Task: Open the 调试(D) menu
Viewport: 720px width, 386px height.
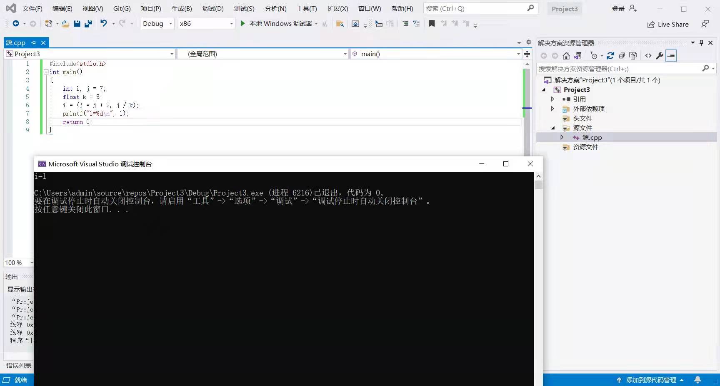Action: [x=213, y=8]
